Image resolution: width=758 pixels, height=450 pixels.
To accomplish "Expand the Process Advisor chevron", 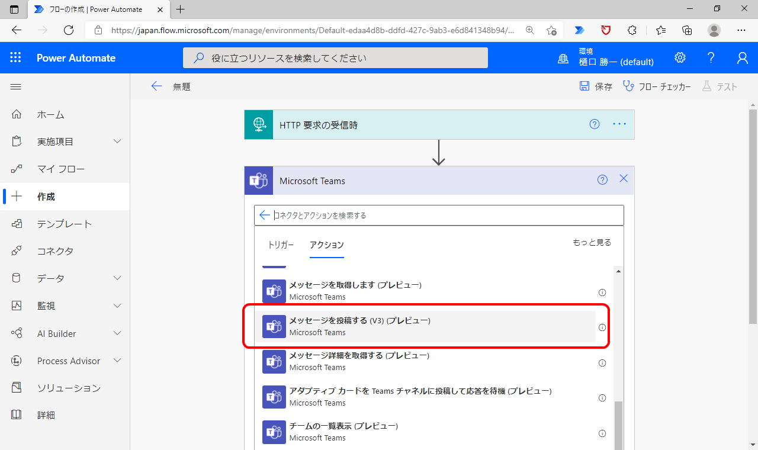I will [x=117, y=361].
